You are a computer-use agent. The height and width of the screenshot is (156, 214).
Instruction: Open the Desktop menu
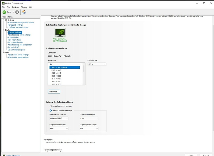16,7
